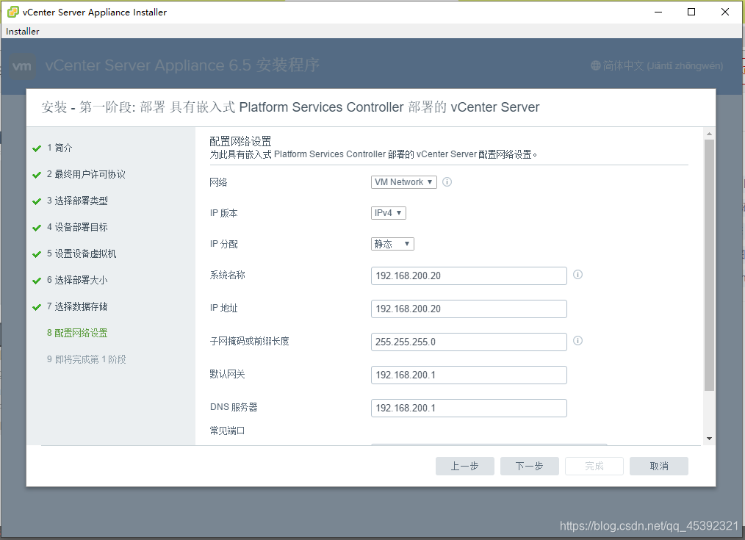
Task: Click the IP 地址 input field
Action: 469,309
